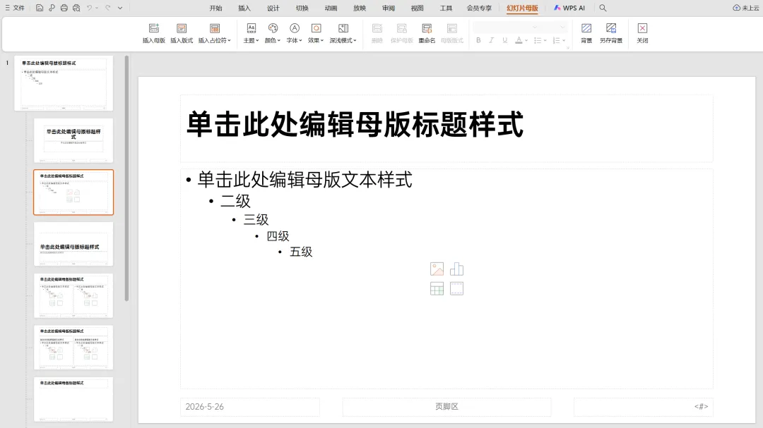The image size is (763, 428).
Task: Click 插入母版 insert master icon
Action: [x=154, y=33]
